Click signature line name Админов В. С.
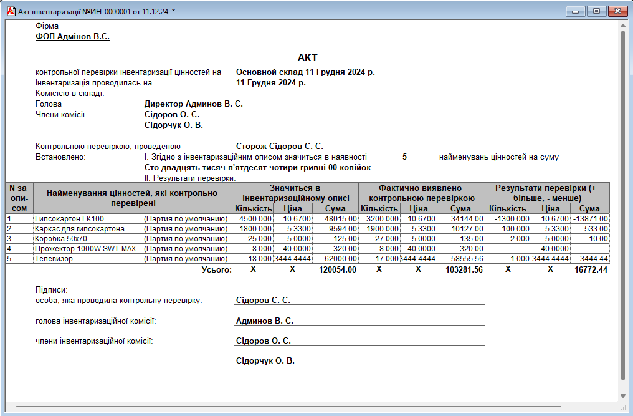This screenshot has width=633, height=416. [264, 321]
